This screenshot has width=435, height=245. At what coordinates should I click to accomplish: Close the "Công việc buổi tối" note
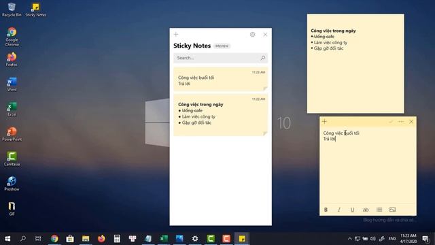pyautogui.click(x=411, y=122)
